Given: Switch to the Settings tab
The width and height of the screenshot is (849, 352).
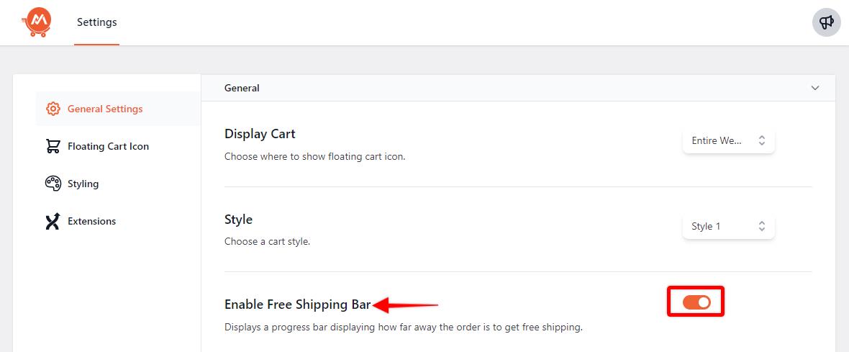Looking at the screenshot, I should tap(96, 22).
